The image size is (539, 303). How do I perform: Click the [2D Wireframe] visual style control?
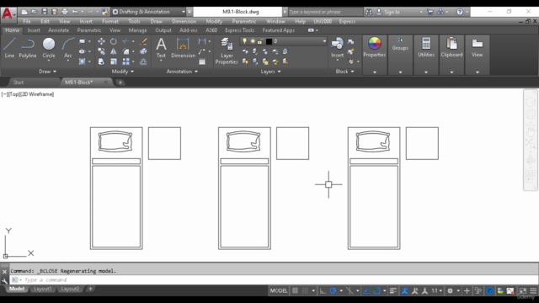pos(37,94)
